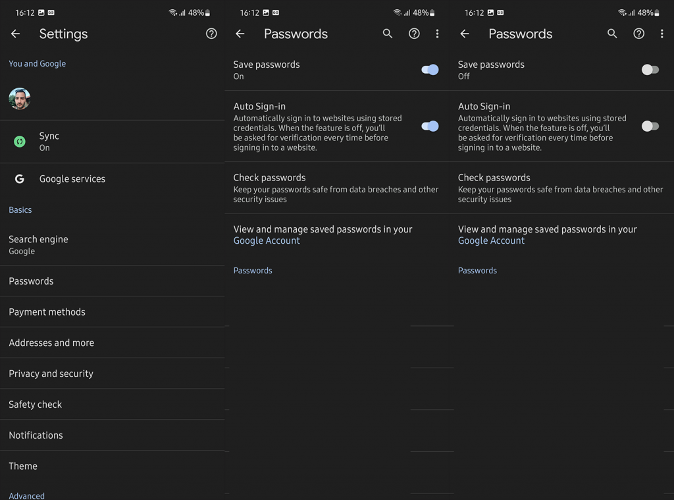
Task: Open Google Account link in right screen
Action: pyautogui.click(x=491, y=240)
